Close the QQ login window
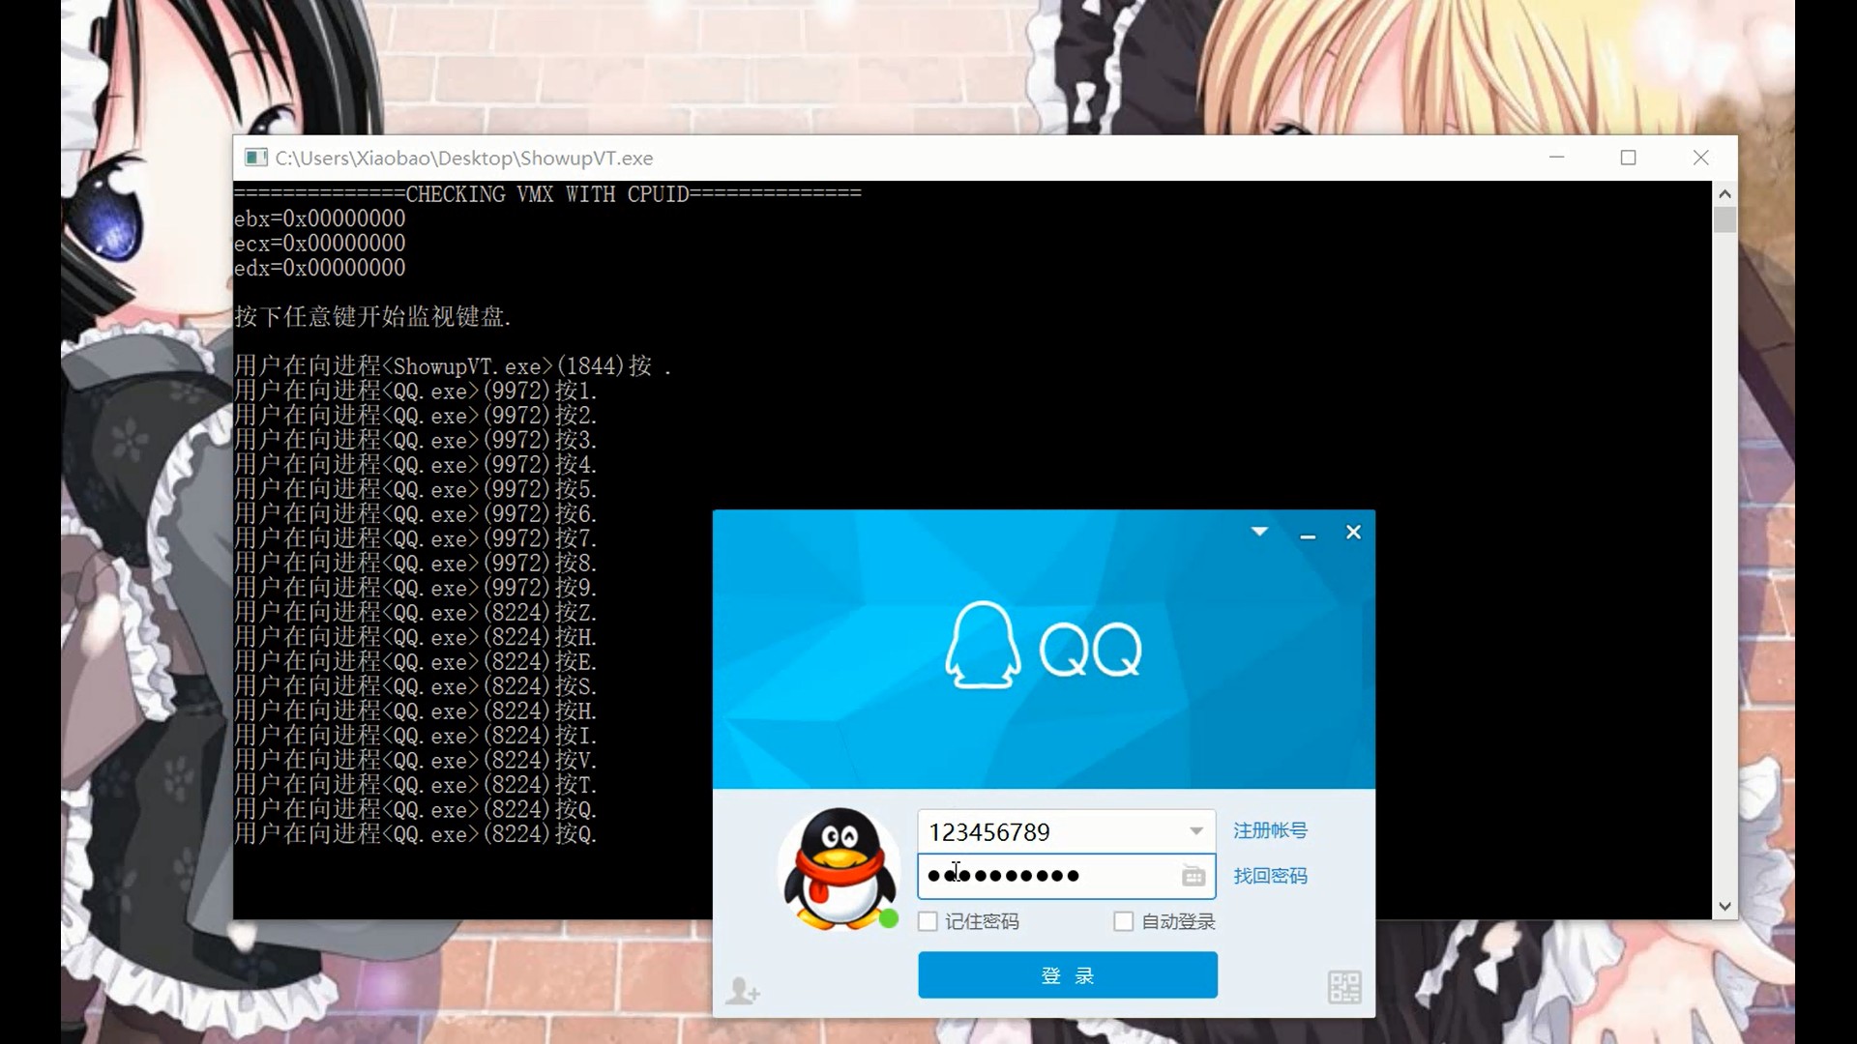Screen dimensions: 1857x1044 [1353, 533]
